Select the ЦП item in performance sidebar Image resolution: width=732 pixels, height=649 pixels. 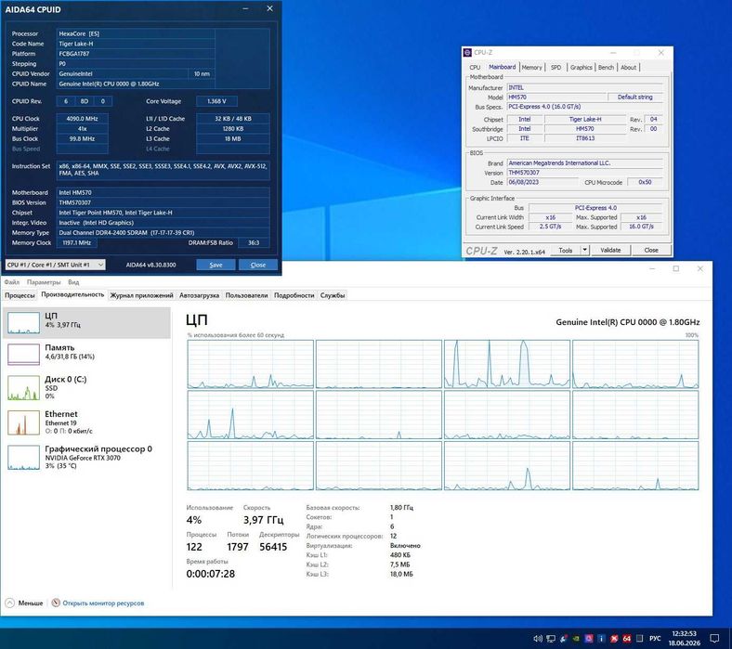click(86, 323)
